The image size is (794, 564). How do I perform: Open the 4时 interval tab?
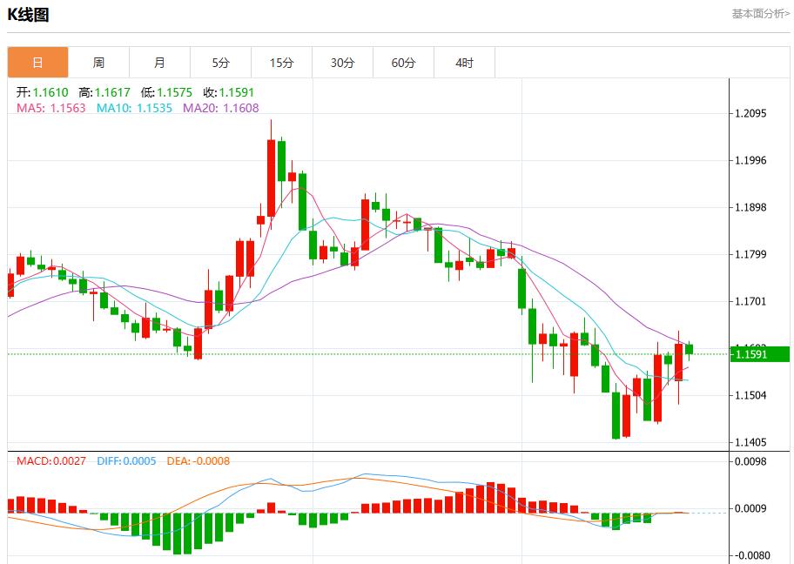point(464,63)
